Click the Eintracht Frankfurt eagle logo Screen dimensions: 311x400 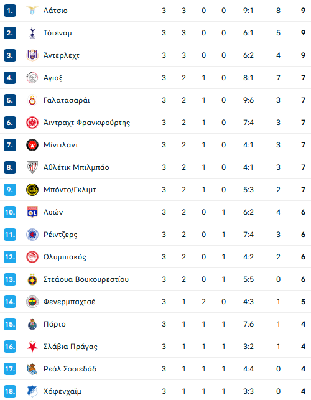(x=32, y=123)
